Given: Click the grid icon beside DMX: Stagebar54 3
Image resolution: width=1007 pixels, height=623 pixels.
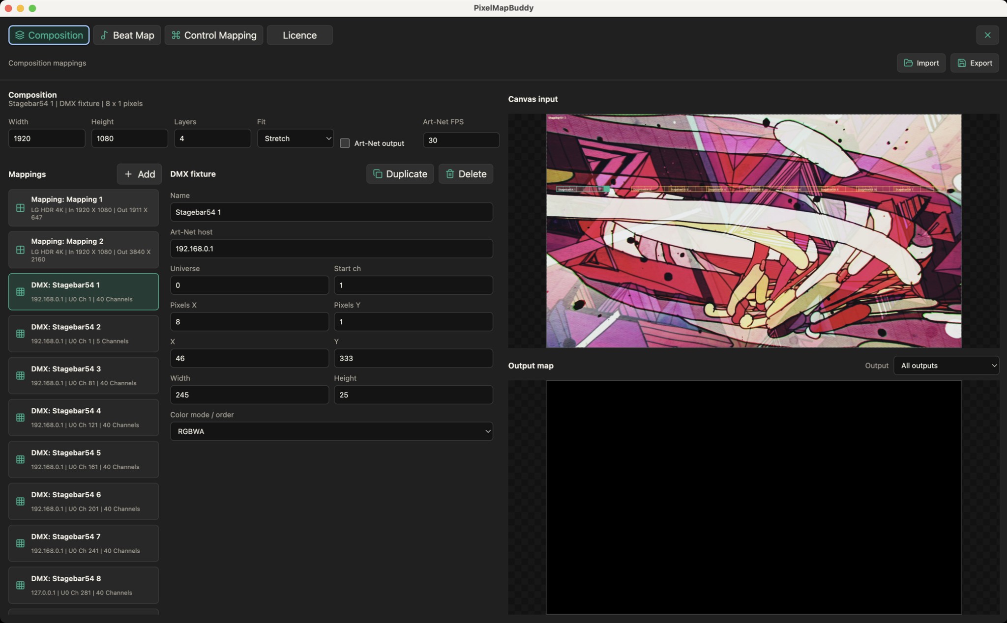Looking at the screenshot, I should pos(20,375).
